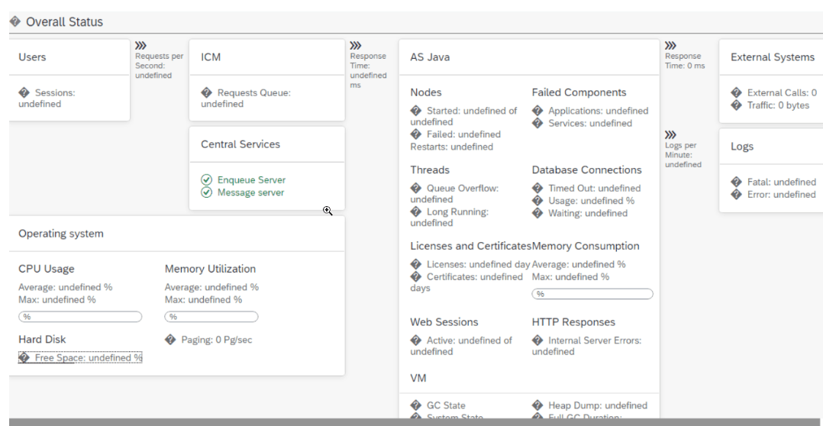This screenshot has width=823, height=426.
Task: Click the Operating system card header
Action: 177,234
